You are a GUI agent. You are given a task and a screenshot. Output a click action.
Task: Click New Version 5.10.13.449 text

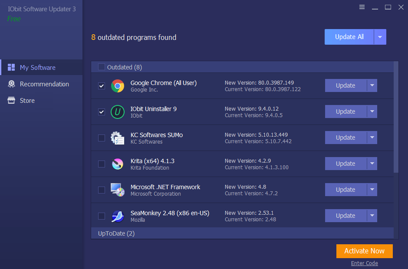[x=256, y=135]
